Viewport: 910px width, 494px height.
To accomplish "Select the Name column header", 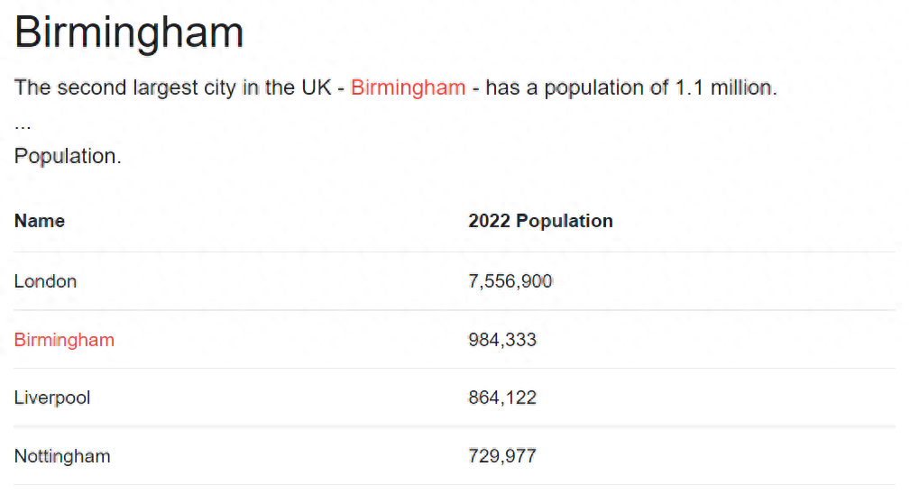I will [40, 221].
